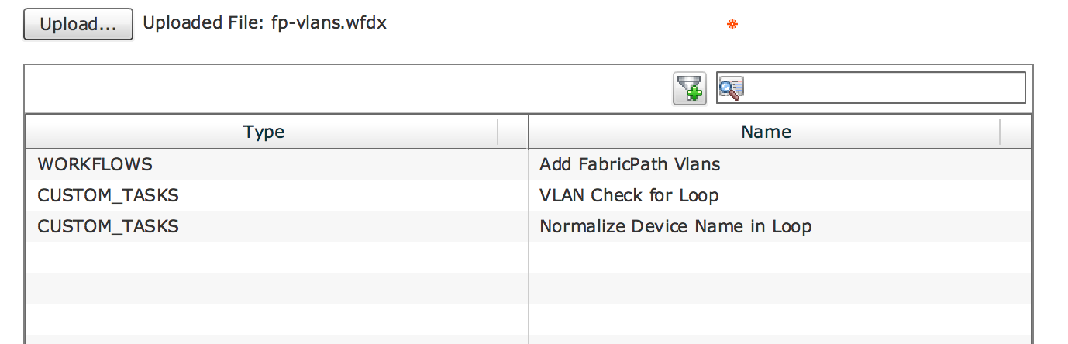The height and width of the screenshot is (344, 1068).
Task: Click first empty Type row below CUSTOM_TASKS
Action: (277, 257)
